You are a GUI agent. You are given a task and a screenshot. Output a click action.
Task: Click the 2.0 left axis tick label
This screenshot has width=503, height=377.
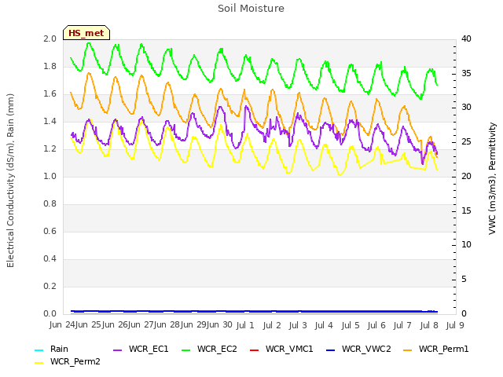click(50, 38)
